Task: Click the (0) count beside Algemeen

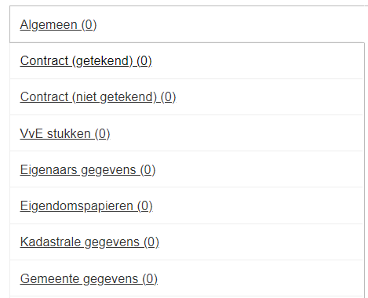Action: (x=89, y=25)
